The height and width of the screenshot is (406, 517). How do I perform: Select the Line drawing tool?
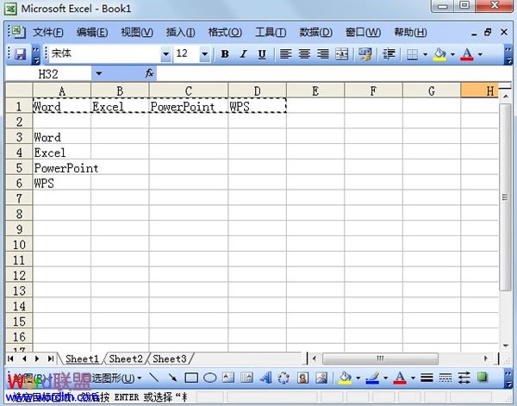point(153,378)
